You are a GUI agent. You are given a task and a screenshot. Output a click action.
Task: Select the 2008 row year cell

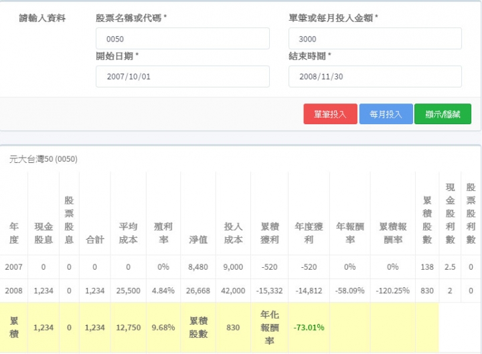point(14,291)
